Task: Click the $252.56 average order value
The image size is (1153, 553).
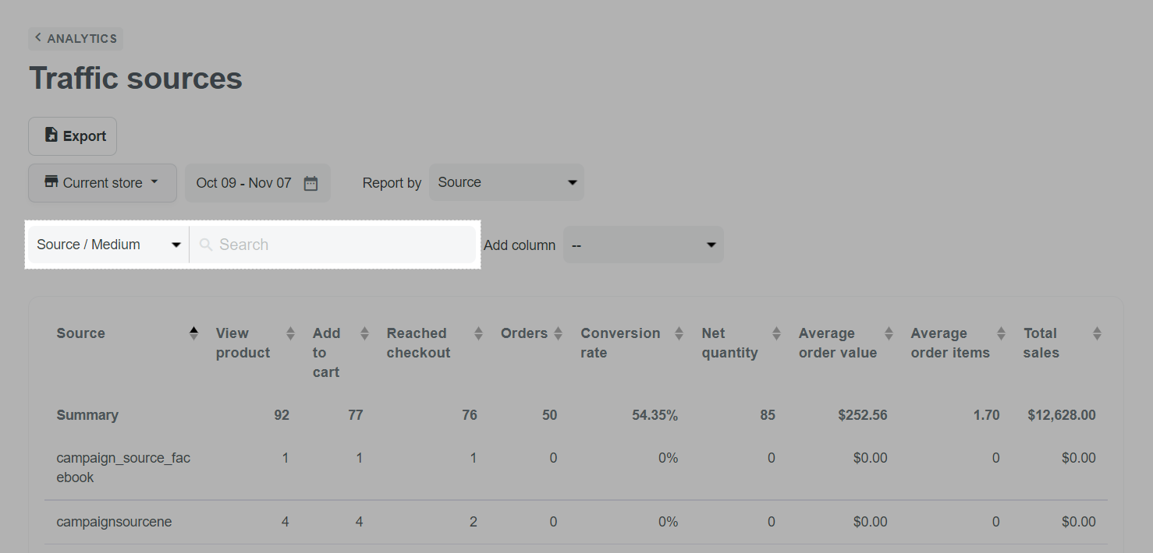Action: 863,415
